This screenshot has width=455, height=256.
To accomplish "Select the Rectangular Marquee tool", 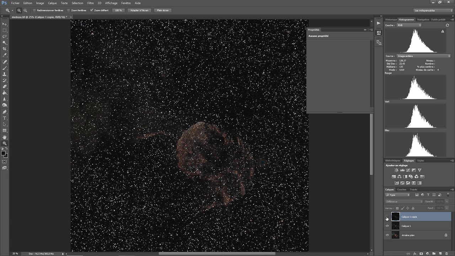I will click(5, 30).
